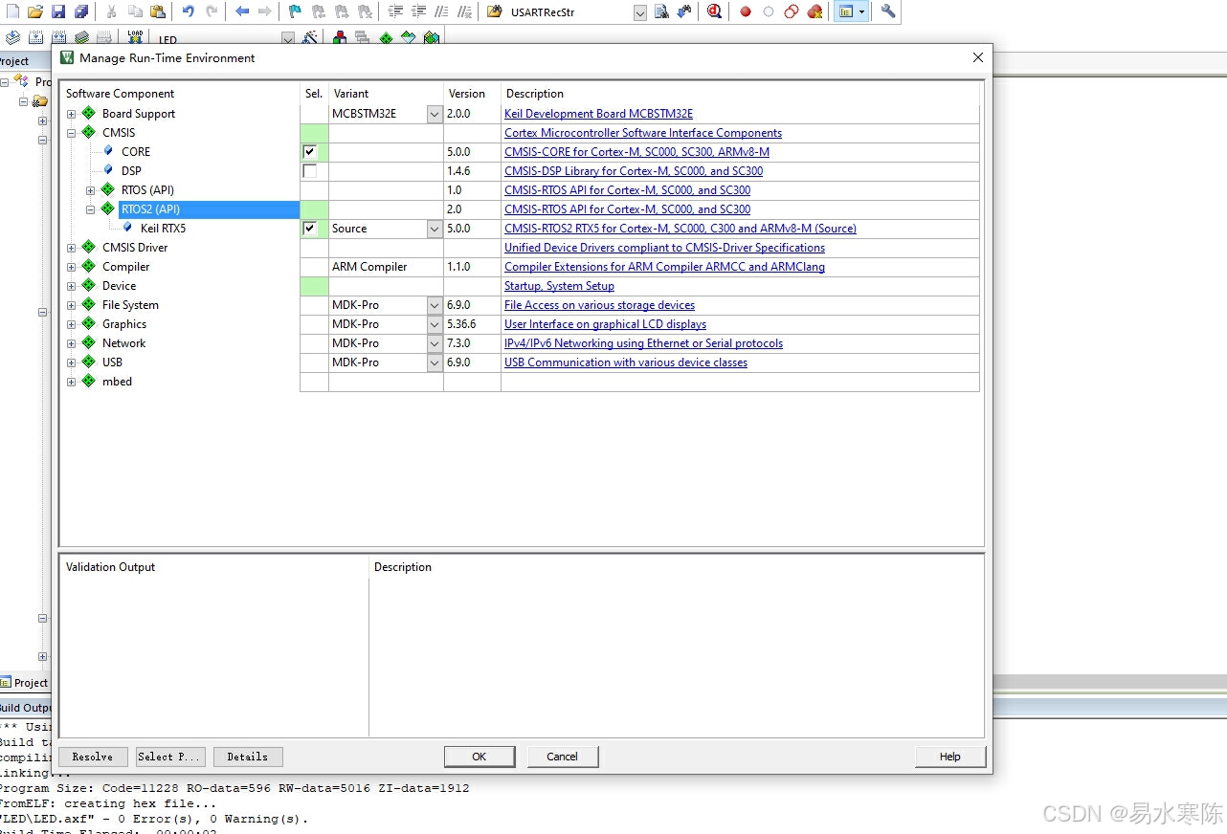Click the Disable All Breakpoints icon
Image resolution: width=1227 pixels, height=834 pixels.
(x=792, y=11)
